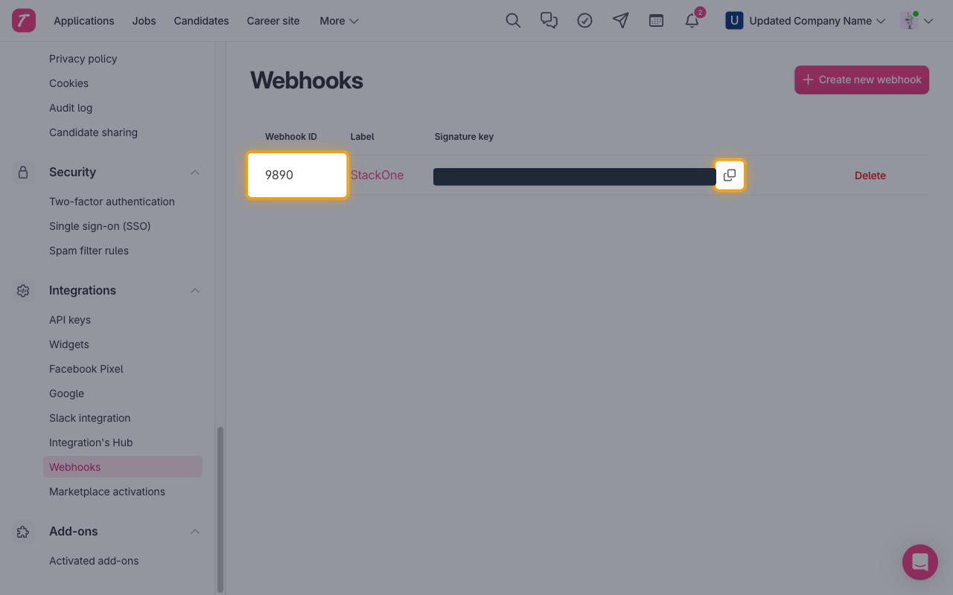This screenshot has height=595, width=953.
Task: Collapse the Integrations section chevron
Action: 195,291
